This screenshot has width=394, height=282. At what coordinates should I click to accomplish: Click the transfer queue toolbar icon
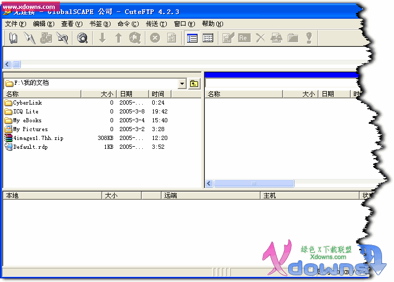coord(135,38)
